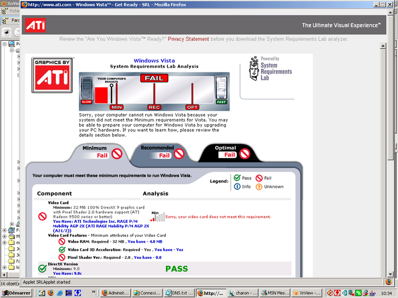Click the Min bar meter beside video card analysis

point(158,216)
